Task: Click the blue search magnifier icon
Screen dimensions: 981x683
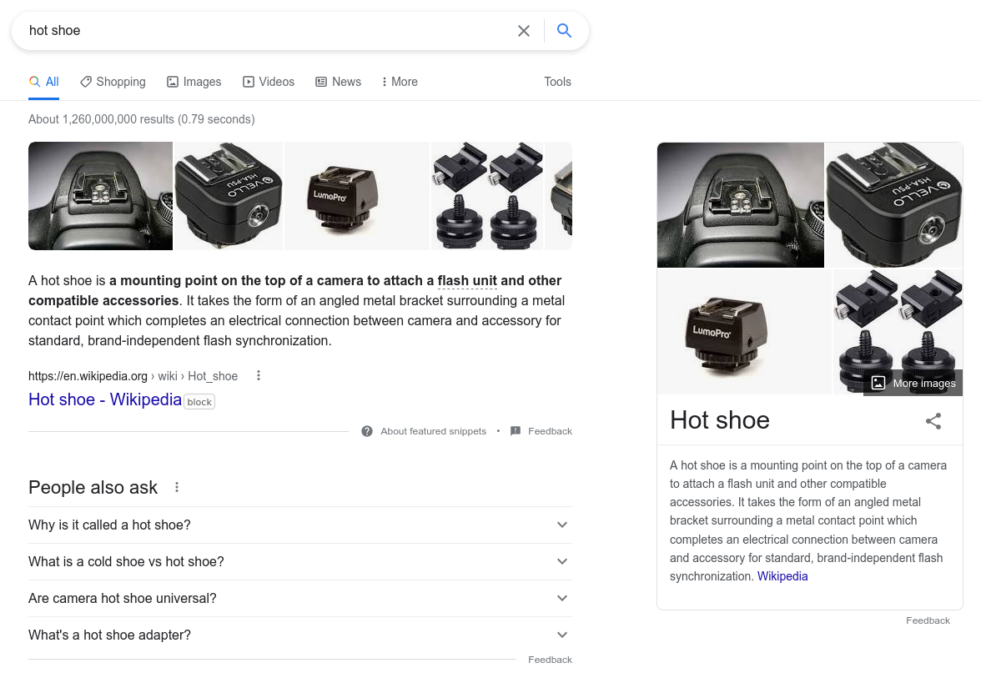Action: coord(564,31)
